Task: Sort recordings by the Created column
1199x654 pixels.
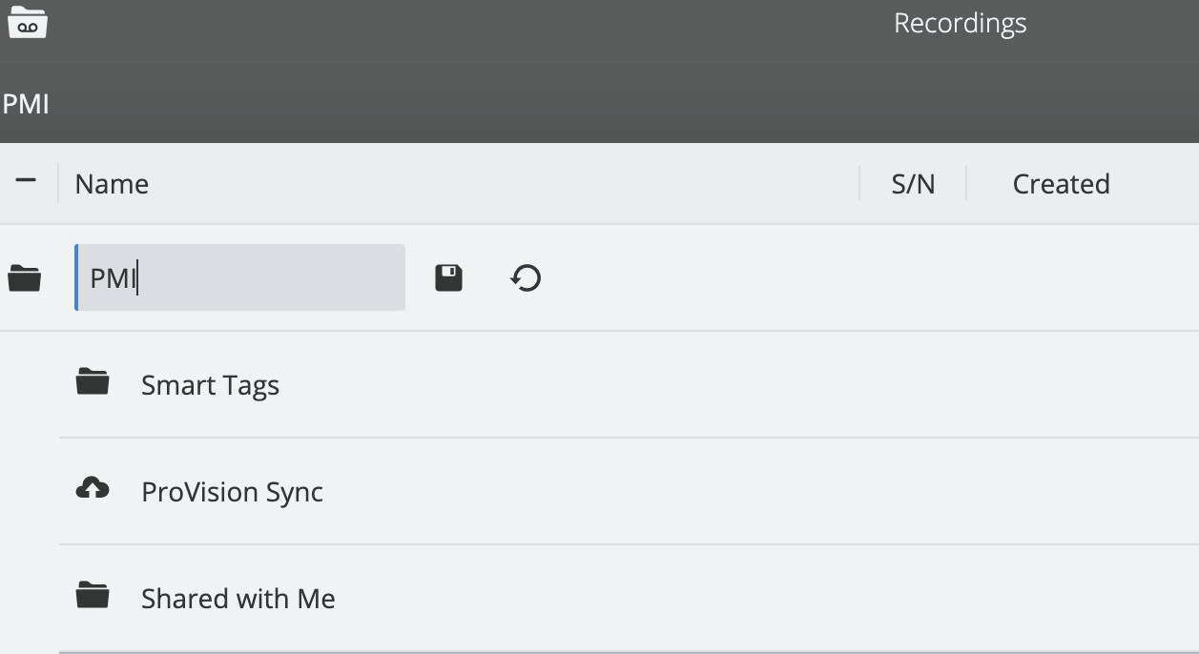Action: click(x=1061, y=183)
